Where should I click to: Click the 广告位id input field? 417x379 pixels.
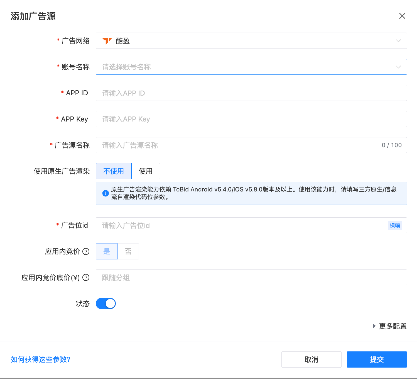(251, 225)
